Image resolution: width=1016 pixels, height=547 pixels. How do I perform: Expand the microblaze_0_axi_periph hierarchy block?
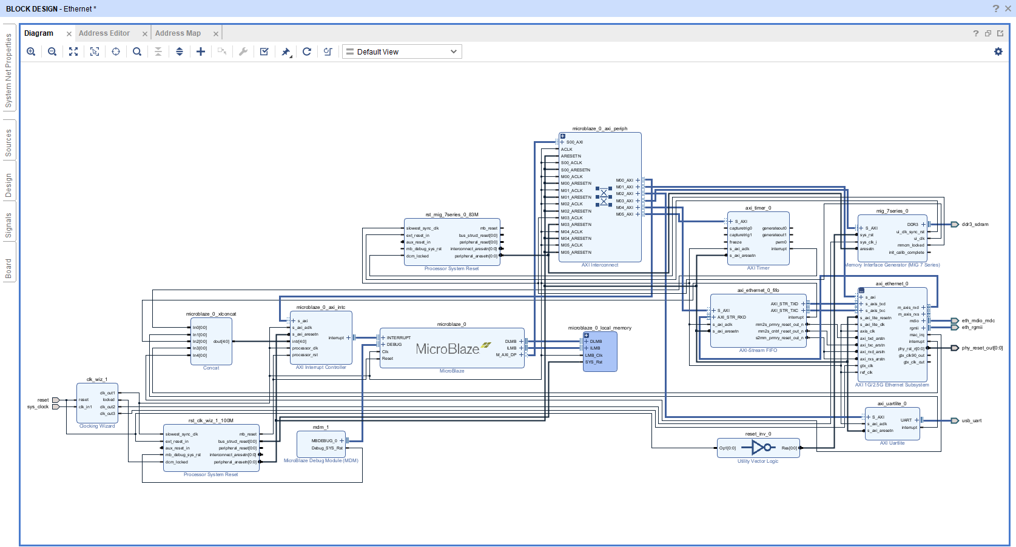(563, 136)
